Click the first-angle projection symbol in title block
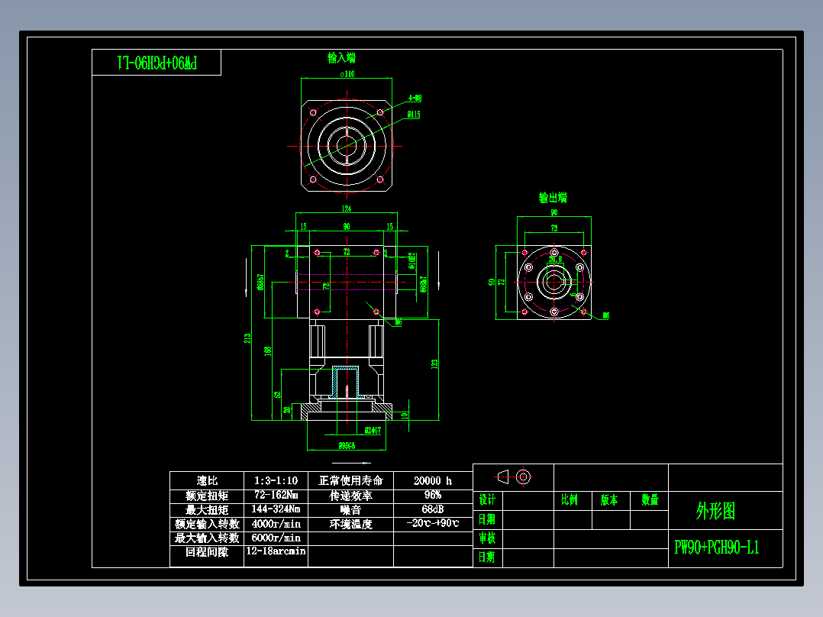The width and height of the screenshot is (823, 617). pyautogui.click(x=513, y=477)
